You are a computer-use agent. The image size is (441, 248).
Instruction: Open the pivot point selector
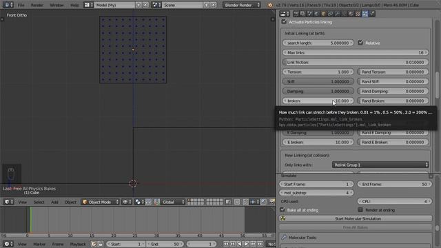tap(139, 202)
